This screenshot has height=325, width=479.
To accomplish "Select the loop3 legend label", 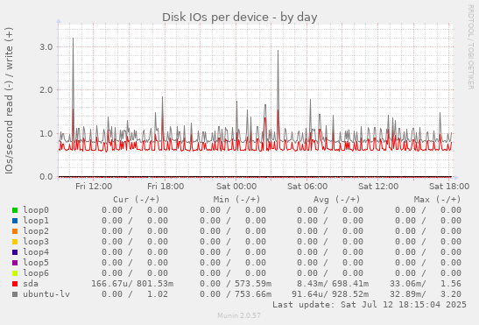I will (x=36, y=242).
